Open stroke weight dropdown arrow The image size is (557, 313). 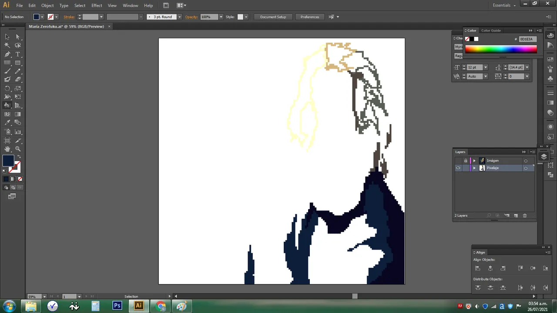(x=101, y=17)
